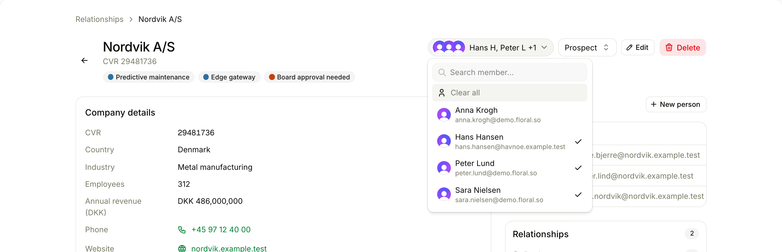Click Peter Lund's avatar in the member list
Screen dimensions: 782x252
(444, 168)
